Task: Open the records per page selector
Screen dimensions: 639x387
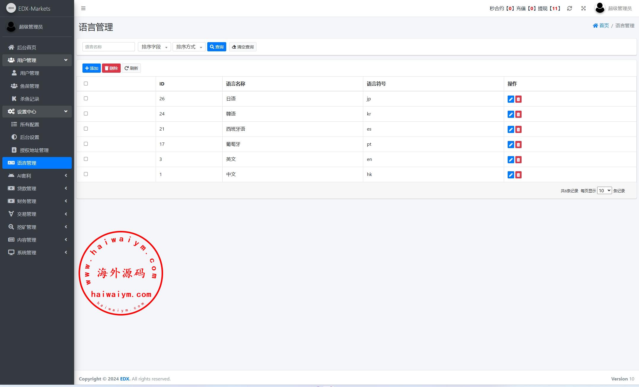Action: click(604, 191)
